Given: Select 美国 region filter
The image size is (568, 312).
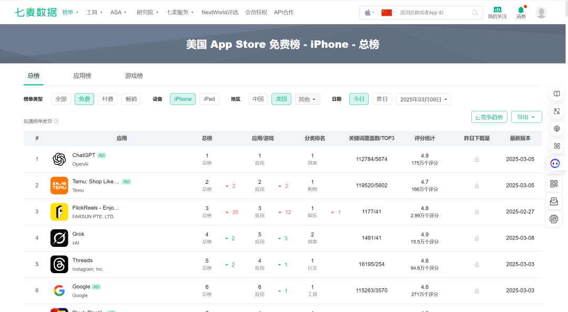Looking at the screenshot, I should point(281,99).
